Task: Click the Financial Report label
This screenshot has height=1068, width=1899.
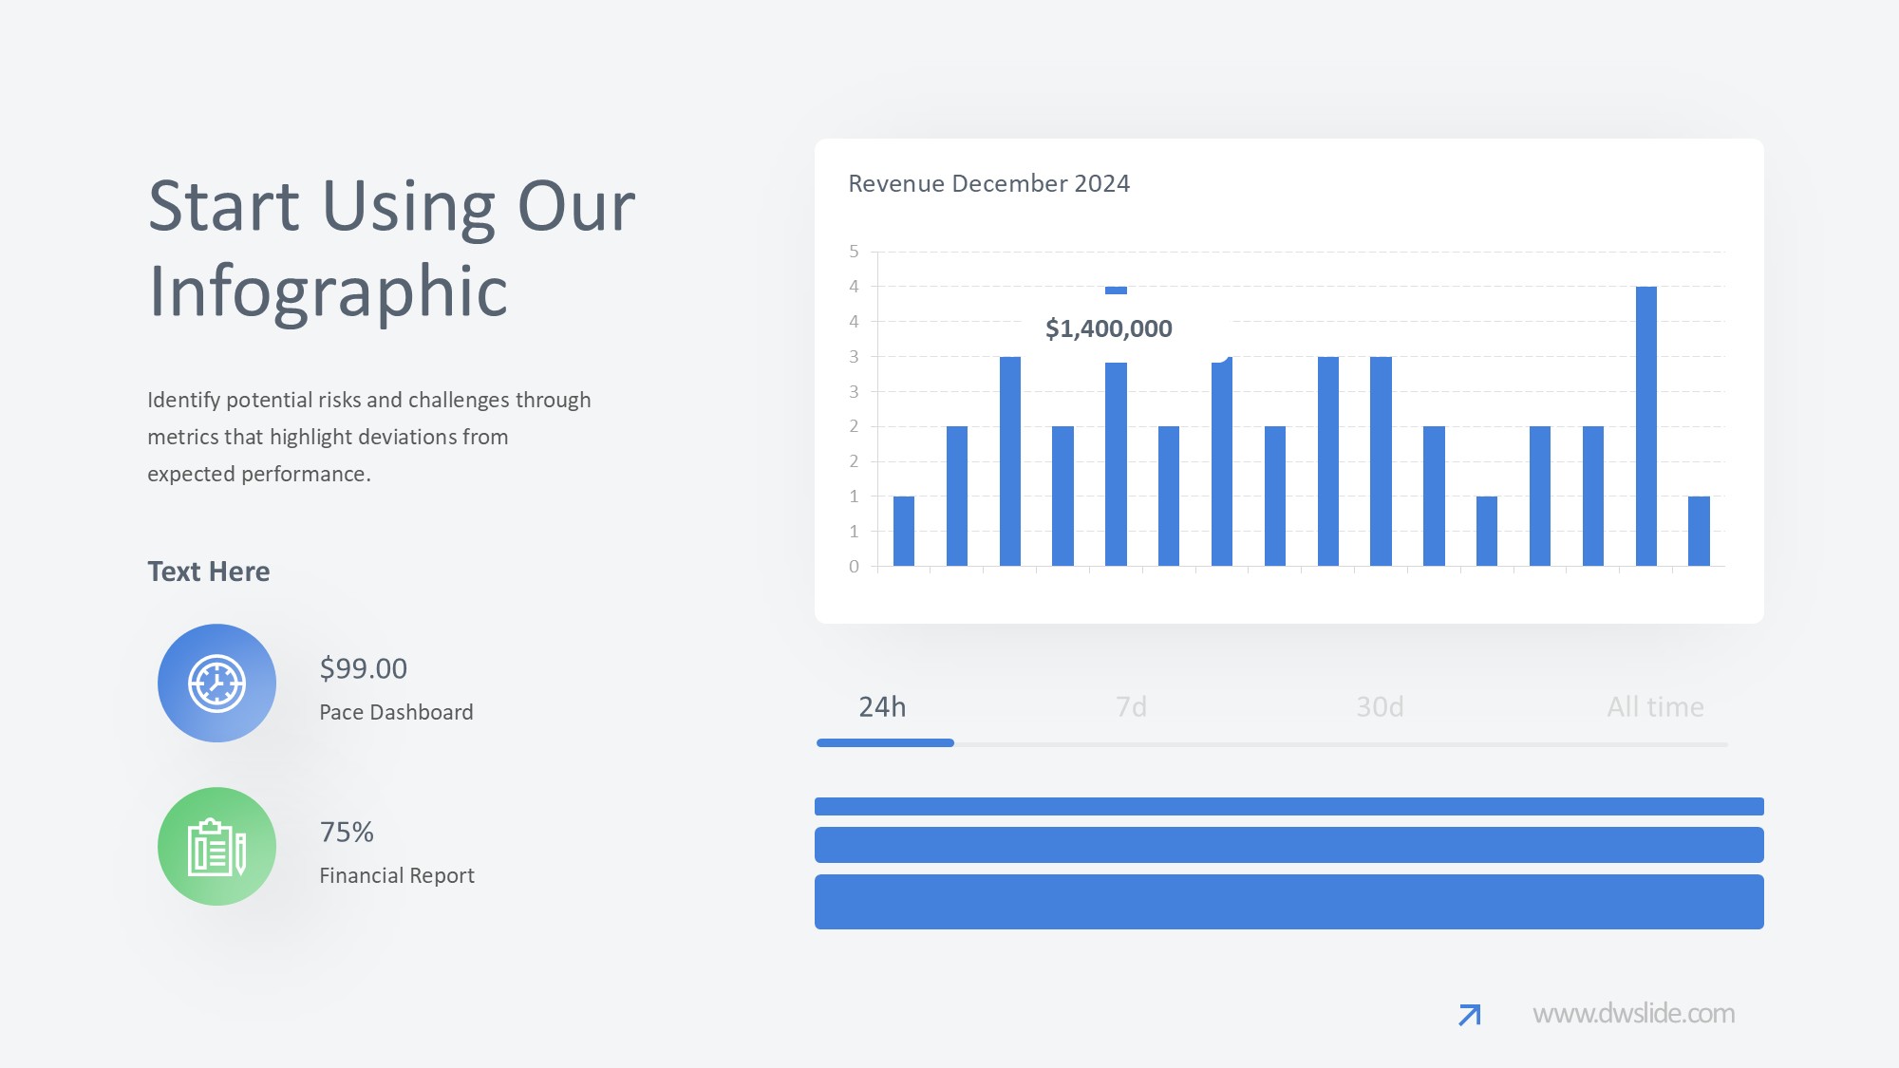Action: pos(396,876)
